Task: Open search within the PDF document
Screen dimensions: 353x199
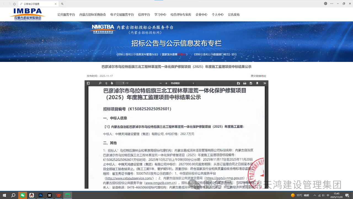Action: (100, 83)
